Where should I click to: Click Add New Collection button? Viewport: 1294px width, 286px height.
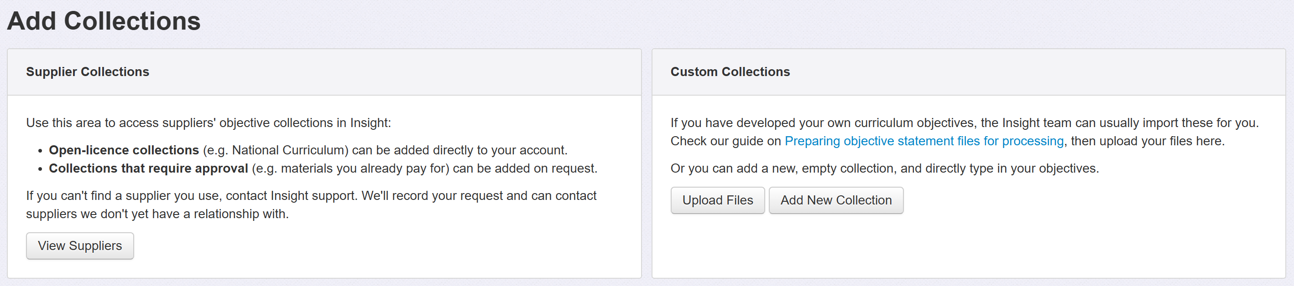click(x=836, y=200)
